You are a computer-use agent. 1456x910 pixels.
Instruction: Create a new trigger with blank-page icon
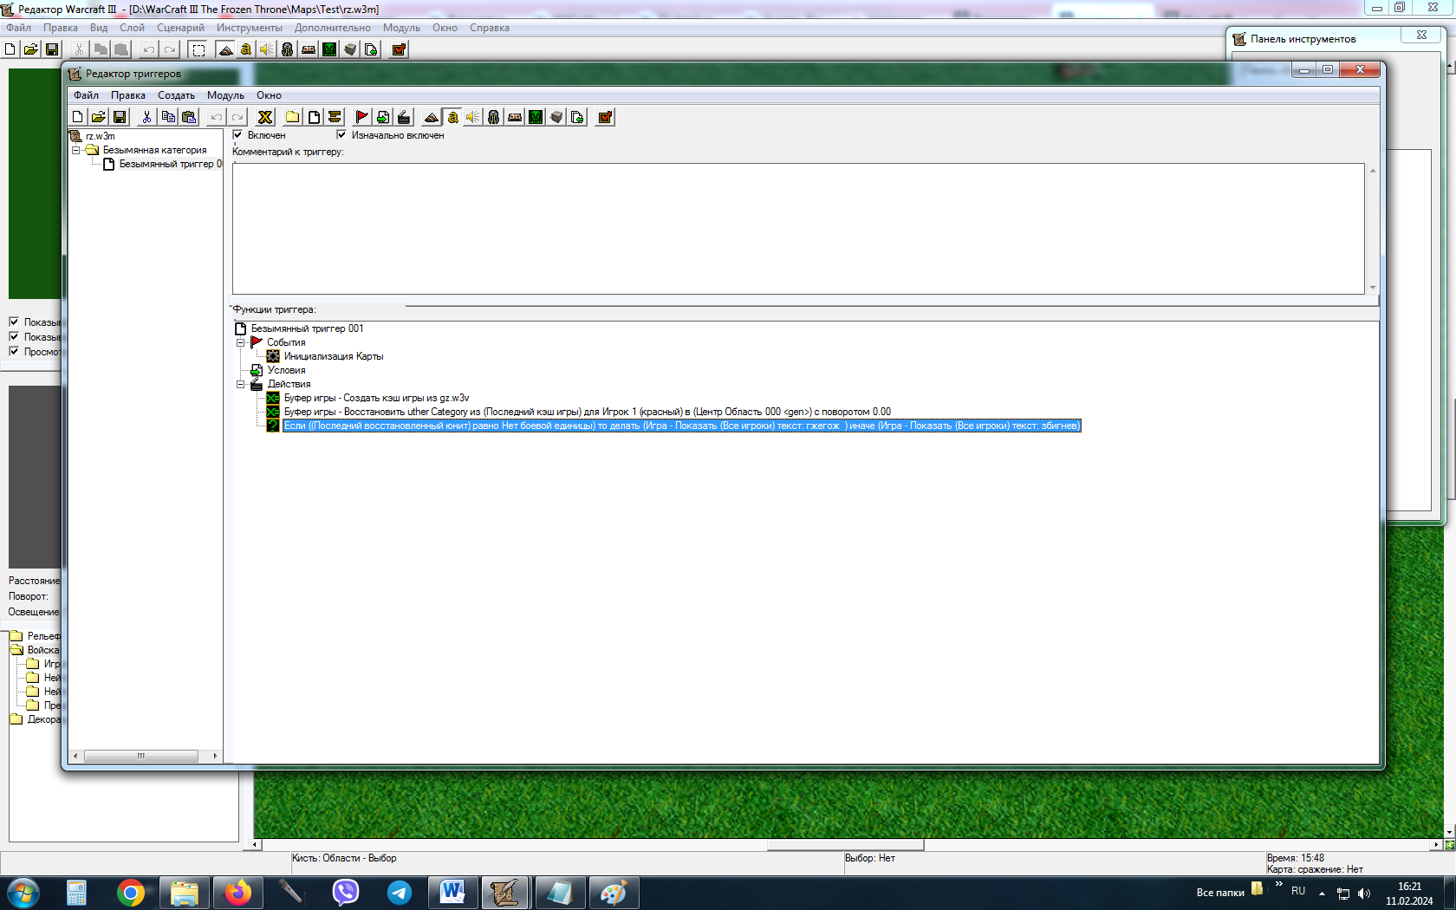point(314,117)
